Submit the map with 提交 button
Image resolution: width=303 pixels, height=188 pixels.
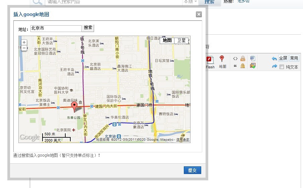coord(192,170)
